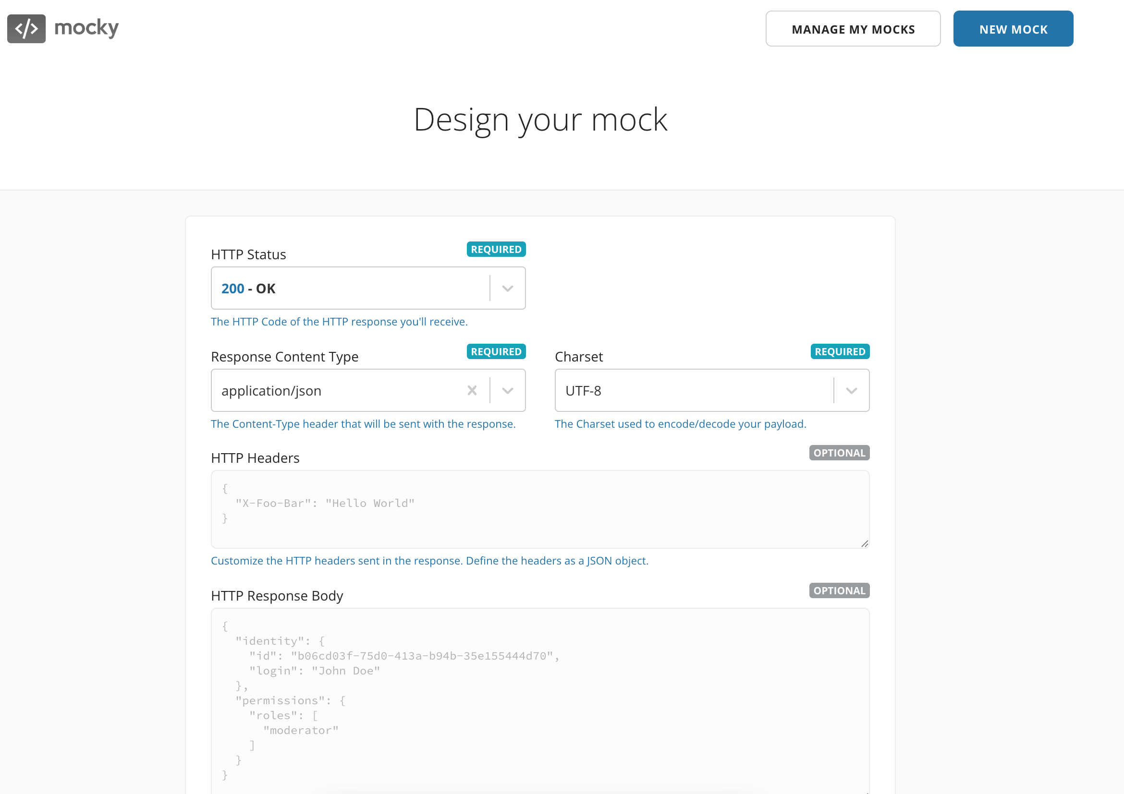1124x794 pixels.
Task: Click the Charset label
Action: coord(579,357)
